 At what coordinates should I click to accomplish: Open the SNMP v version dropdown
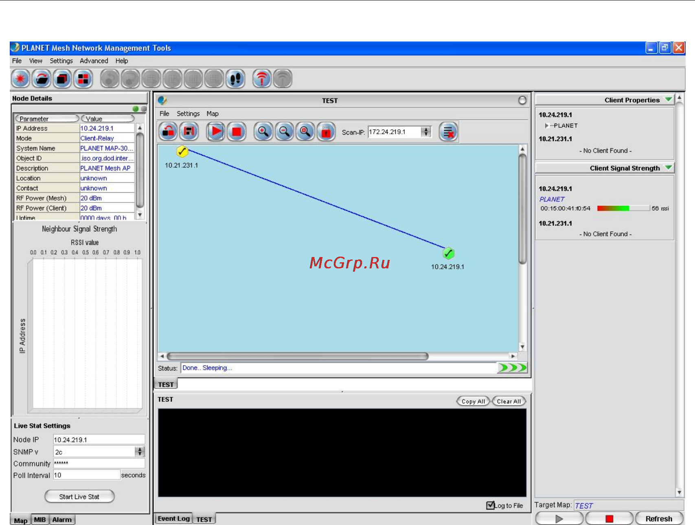coord(140,451)
